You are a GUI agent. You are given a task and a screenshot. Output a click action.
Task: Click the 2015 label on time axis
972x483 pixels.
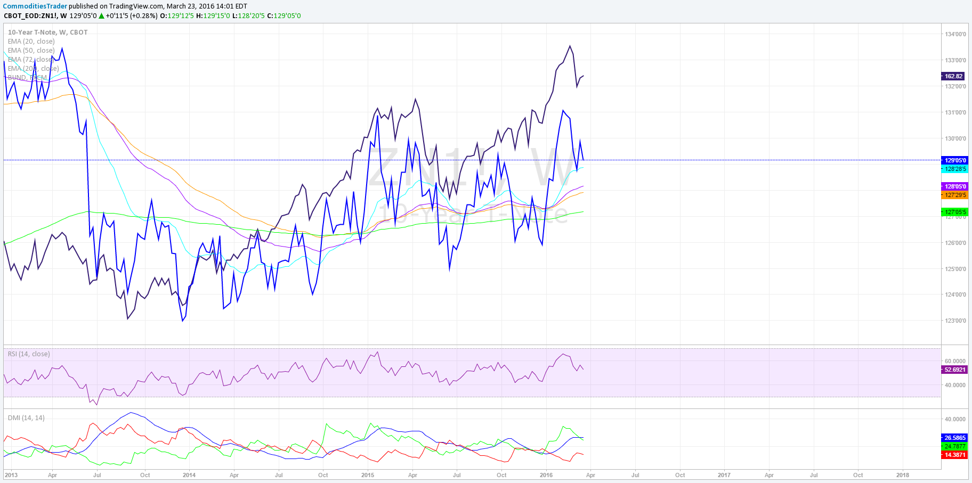[x=368, y=475]
